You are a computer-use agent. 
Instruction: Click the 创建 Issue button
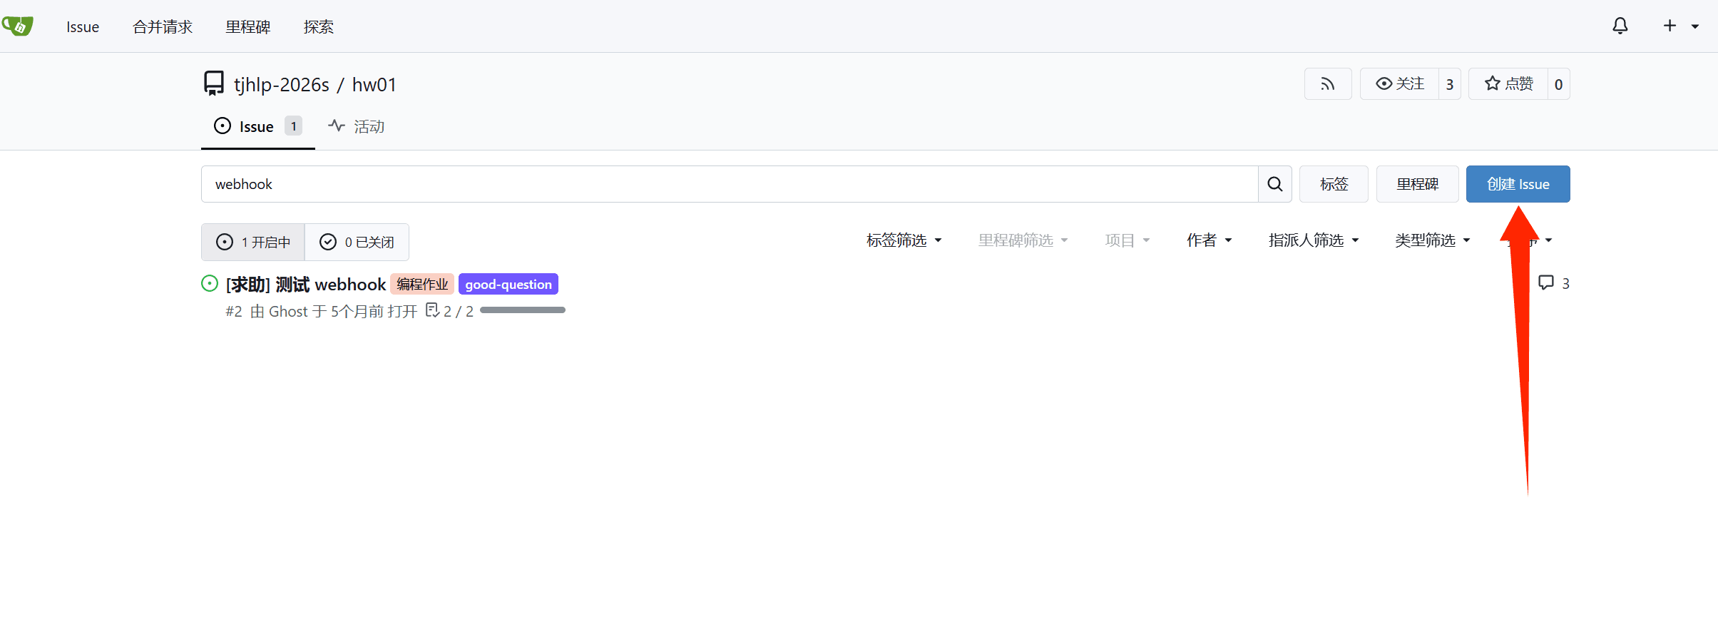point(1518,184)
